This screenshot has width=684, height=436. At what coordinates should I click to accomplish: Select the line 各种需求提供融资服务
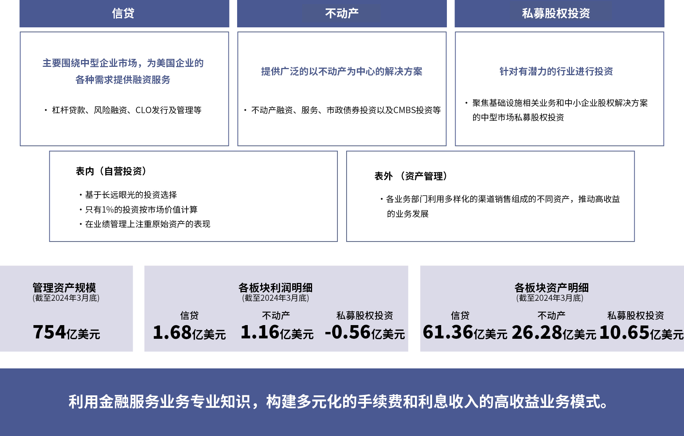click(x=123, y=80)
